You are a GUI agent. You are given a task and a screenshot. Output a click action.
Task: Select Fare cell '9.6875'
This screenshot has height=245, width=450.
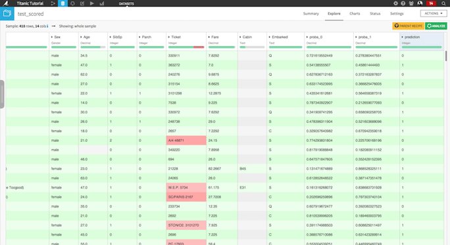(222, 74)
